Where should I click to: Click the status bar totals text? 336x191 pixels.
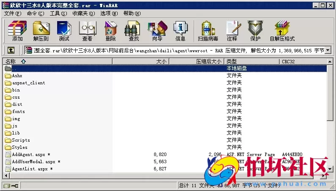pos(229,185)
